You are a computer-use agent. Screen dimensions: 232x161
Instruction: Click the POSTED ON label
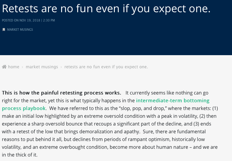(x=11, y=20)
